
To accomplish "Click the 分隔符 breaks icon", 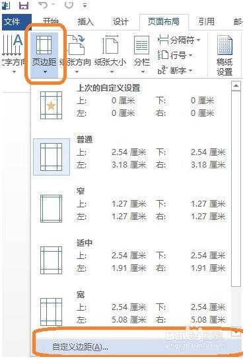I will (x=163, y=40).
